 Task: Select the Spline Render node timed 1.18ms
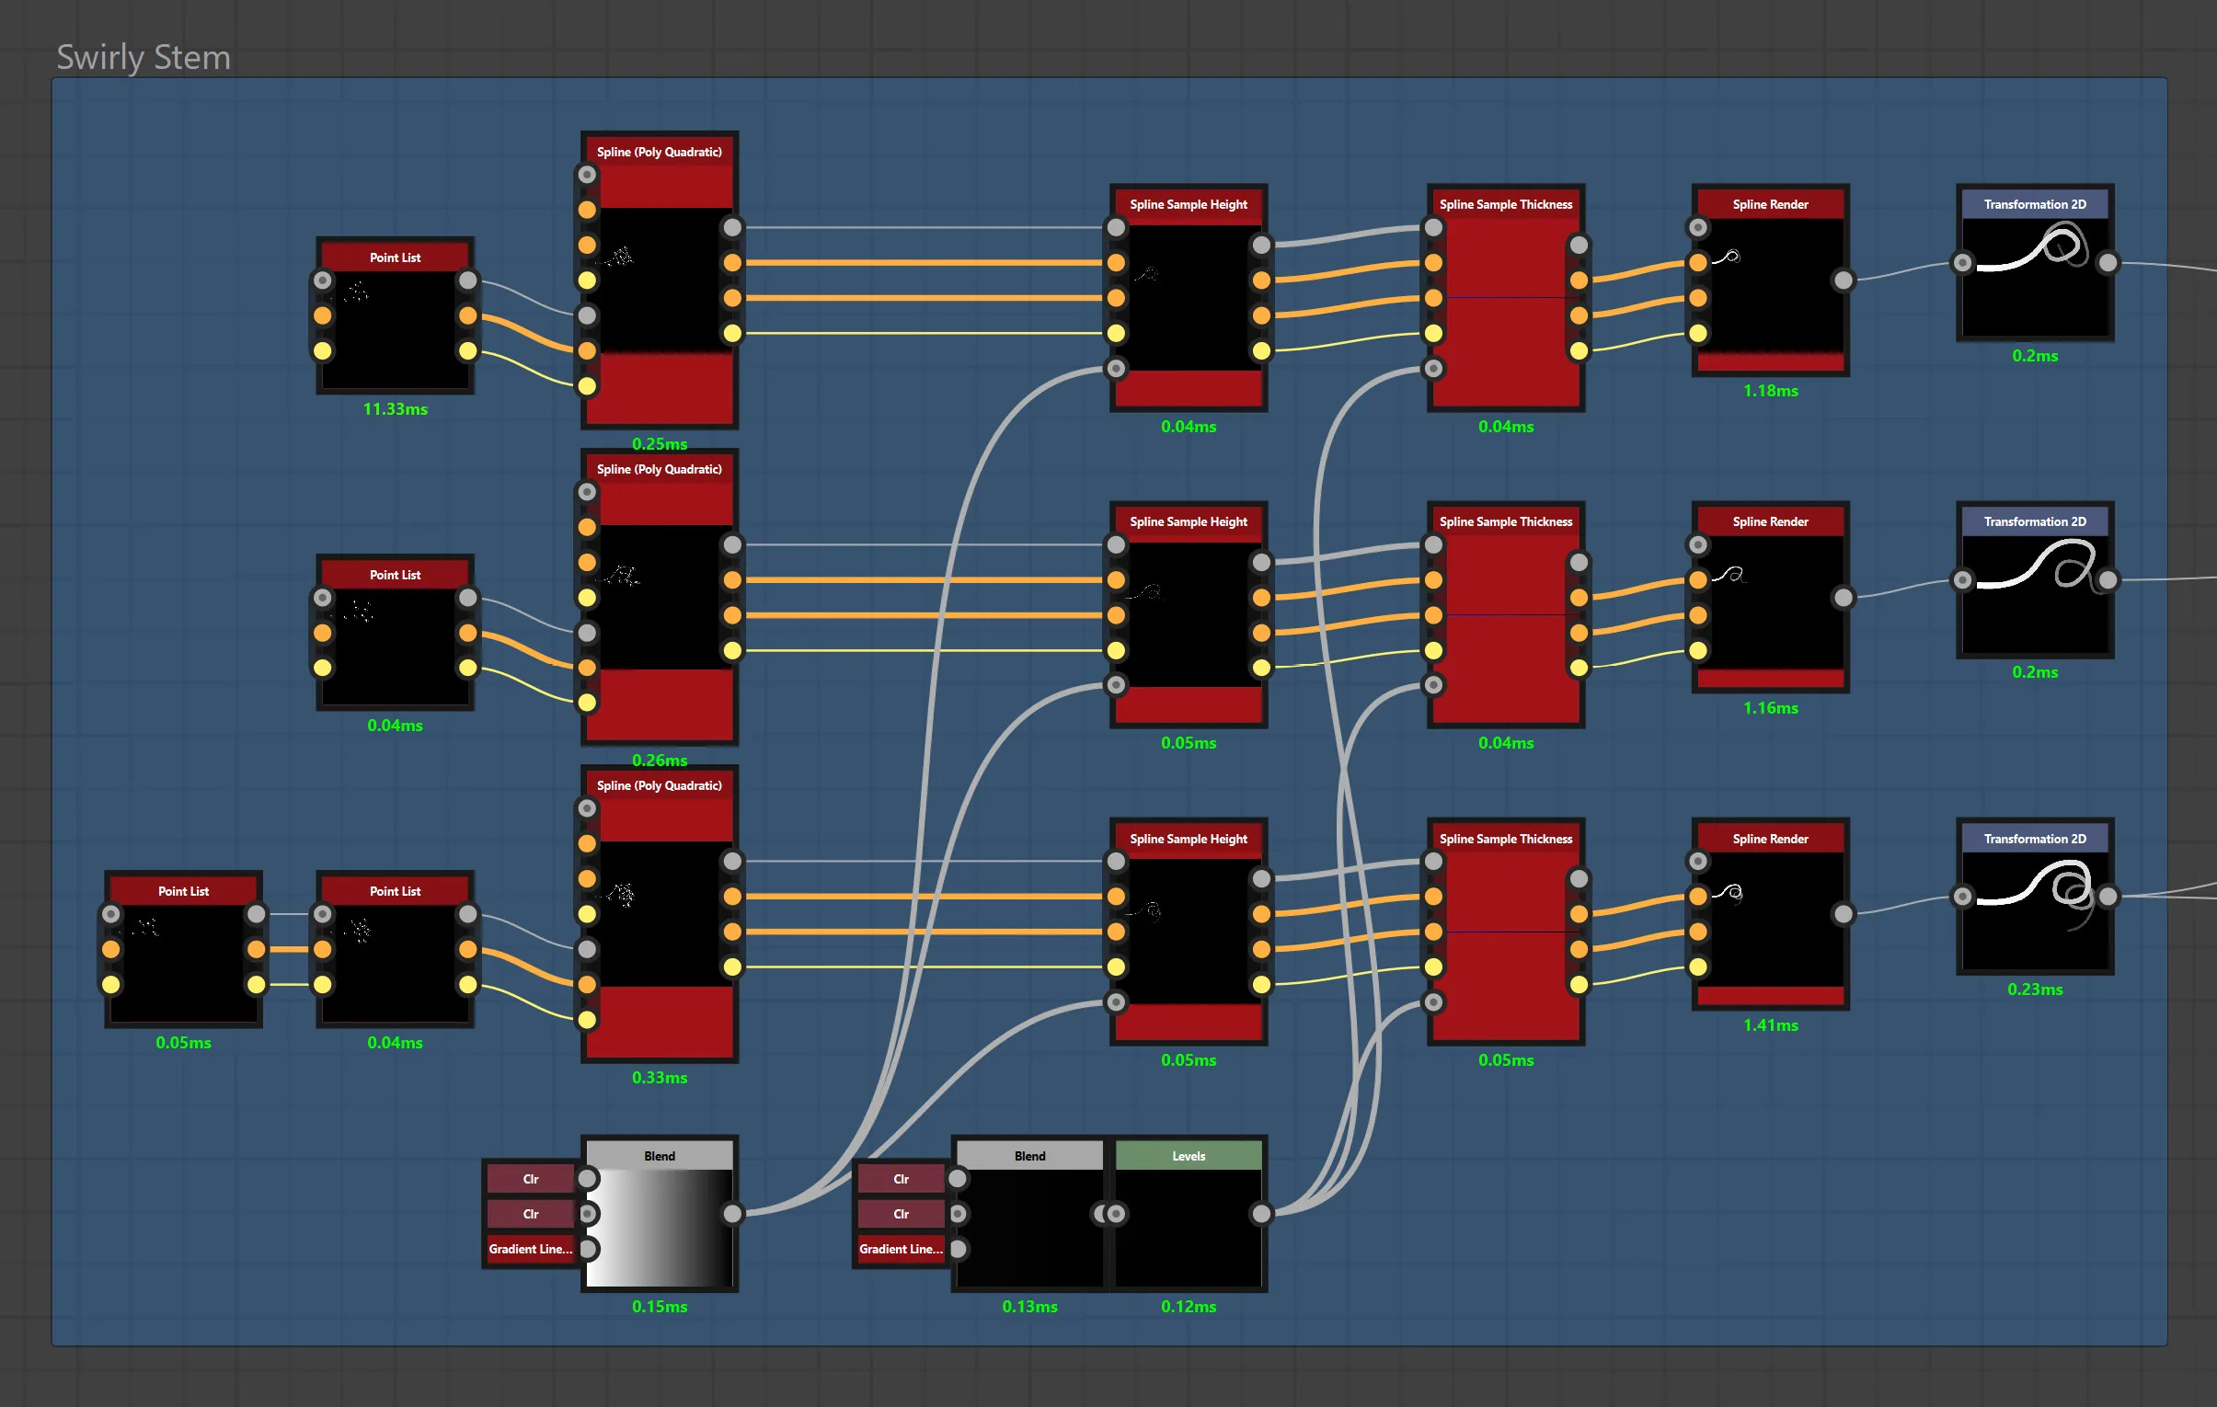tap(1770, 280)
